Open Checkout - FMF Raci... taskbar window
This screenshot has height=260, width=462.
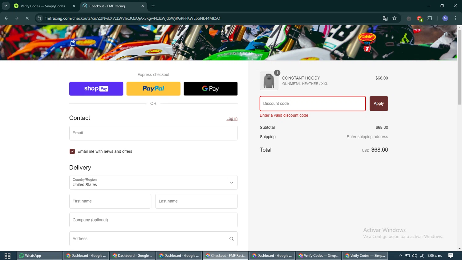(x=225, y=256)
